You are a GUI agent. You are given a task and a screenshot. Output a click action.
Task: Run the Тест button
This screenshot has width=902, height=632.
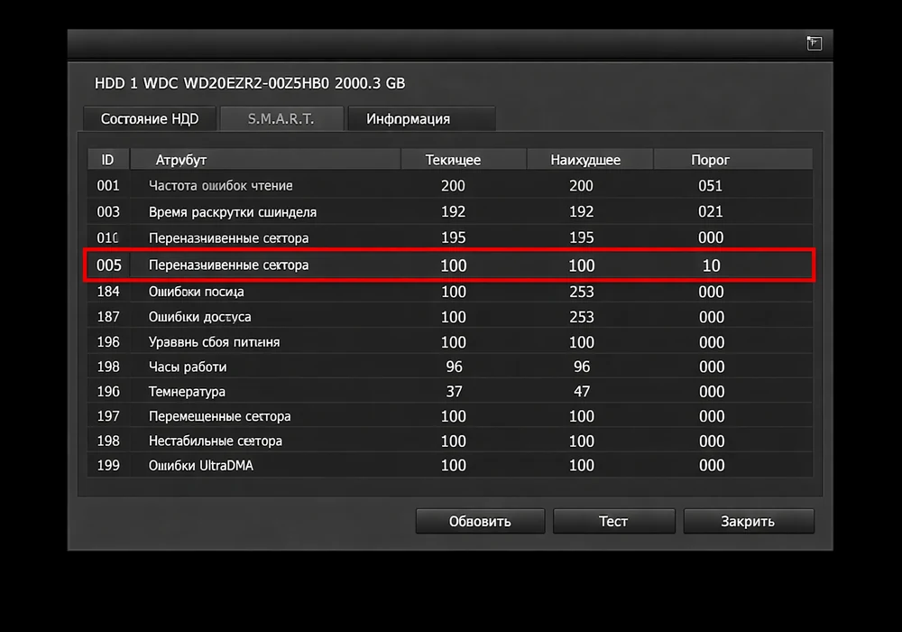[x=613, y=521]
